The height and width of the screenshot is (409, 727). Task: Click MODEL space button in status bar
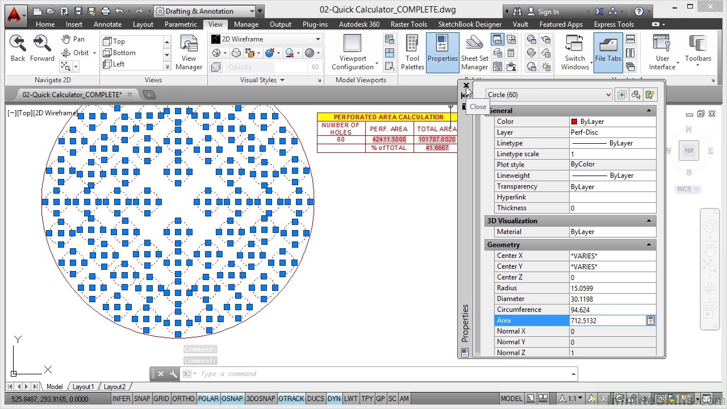pos(512,399)
